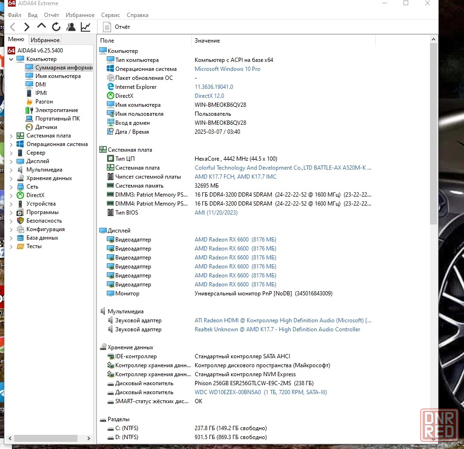The height and width of the screenshot is (449, 464).
Task: Expand the Сеть tree node
Action: pyautogui.click(x=11, y=187)
